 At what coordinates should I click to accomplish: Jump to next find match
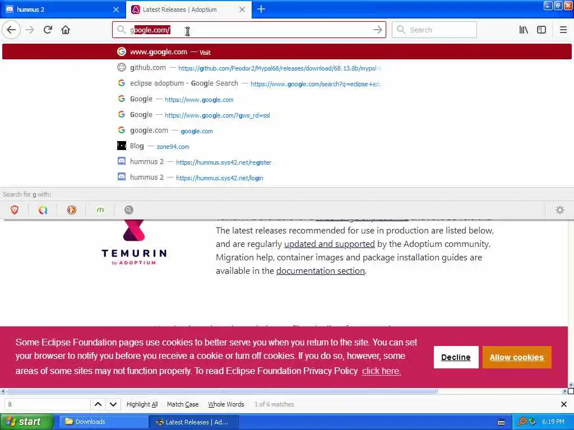click(x=113, y=404)
